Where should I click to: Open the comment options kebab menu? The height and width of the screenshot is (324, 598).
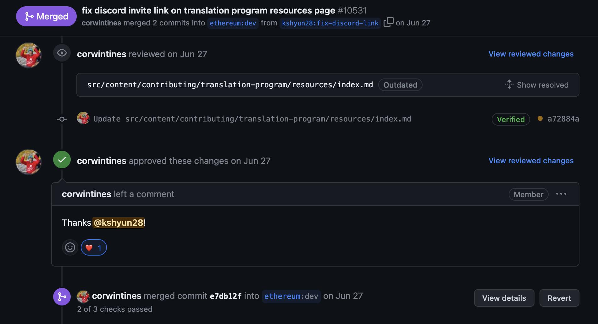coord(562,194)
